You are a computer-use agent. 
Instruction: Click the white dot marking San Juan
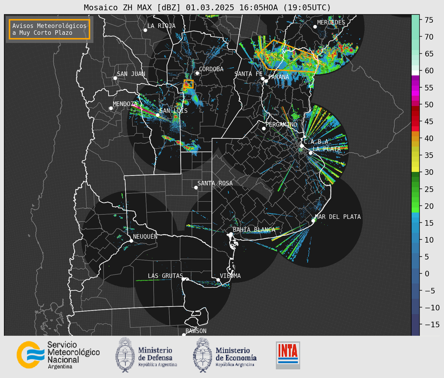click(x=115, y=78)
